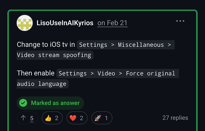Click the upvote count of 5

coord(32,118)
